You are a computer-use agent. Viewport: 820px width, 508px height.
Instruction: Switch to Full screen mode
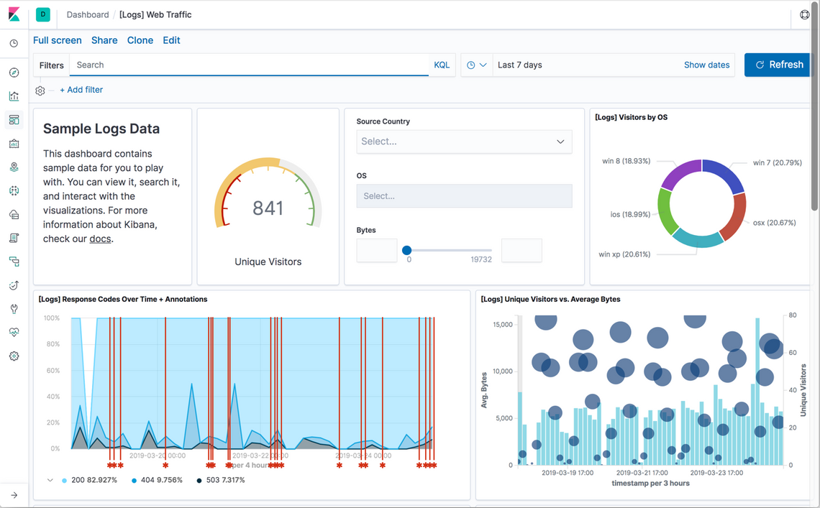tap(58, 40)
